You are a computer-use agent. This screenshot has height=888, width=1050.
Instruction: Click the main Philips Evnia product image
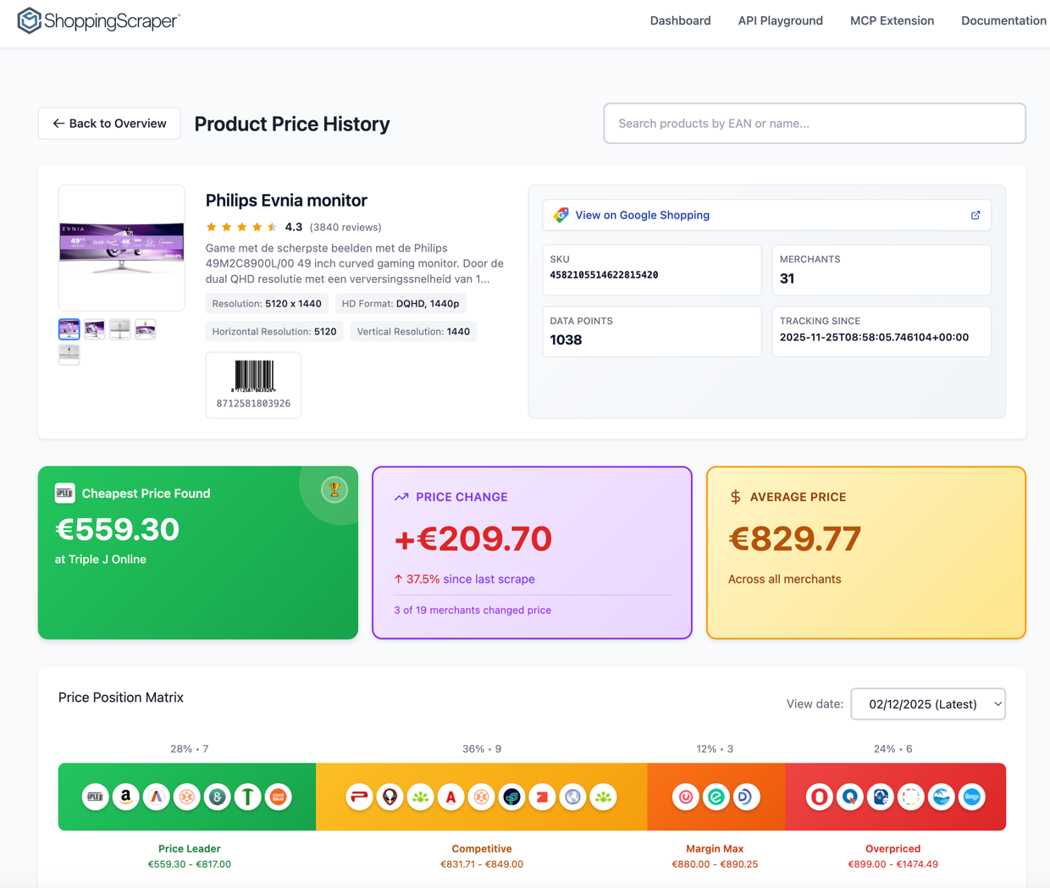pos(122,248)
